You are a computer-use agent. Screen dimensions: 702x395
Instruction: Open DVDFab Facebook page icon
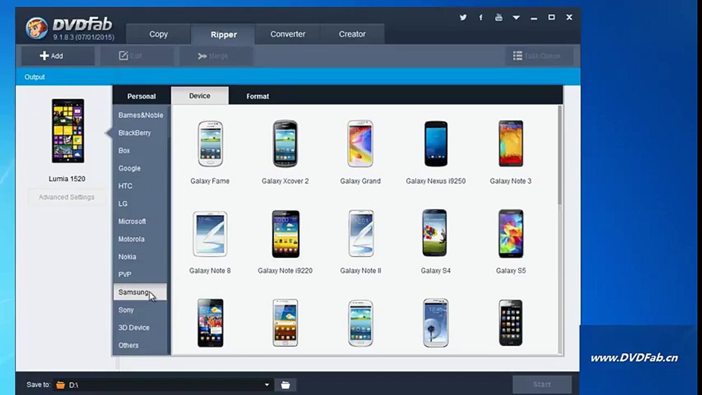pos(481,18)
